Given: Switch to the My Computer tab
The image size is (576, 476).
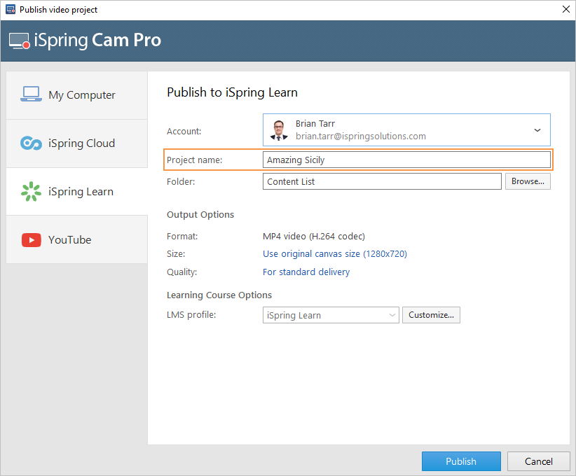Looking at the screenshot, I should (81, 95).
